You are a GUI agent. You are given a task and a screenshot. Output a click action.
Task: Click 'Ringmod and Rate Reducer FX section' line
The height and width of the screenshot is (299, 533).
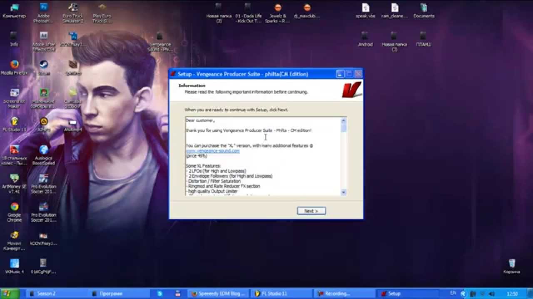point(223,186)
